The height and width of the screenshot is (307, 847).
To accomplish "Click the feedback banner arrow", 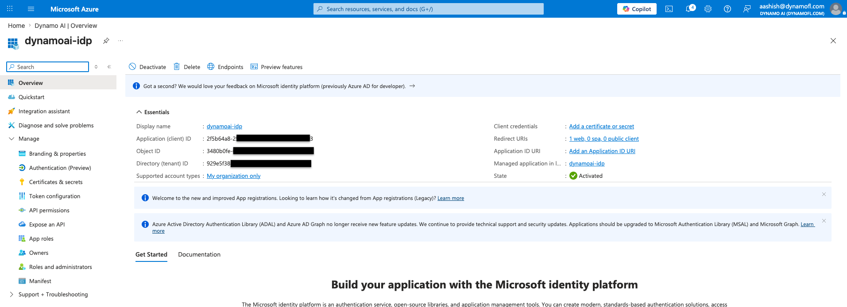I will point(412,86).
